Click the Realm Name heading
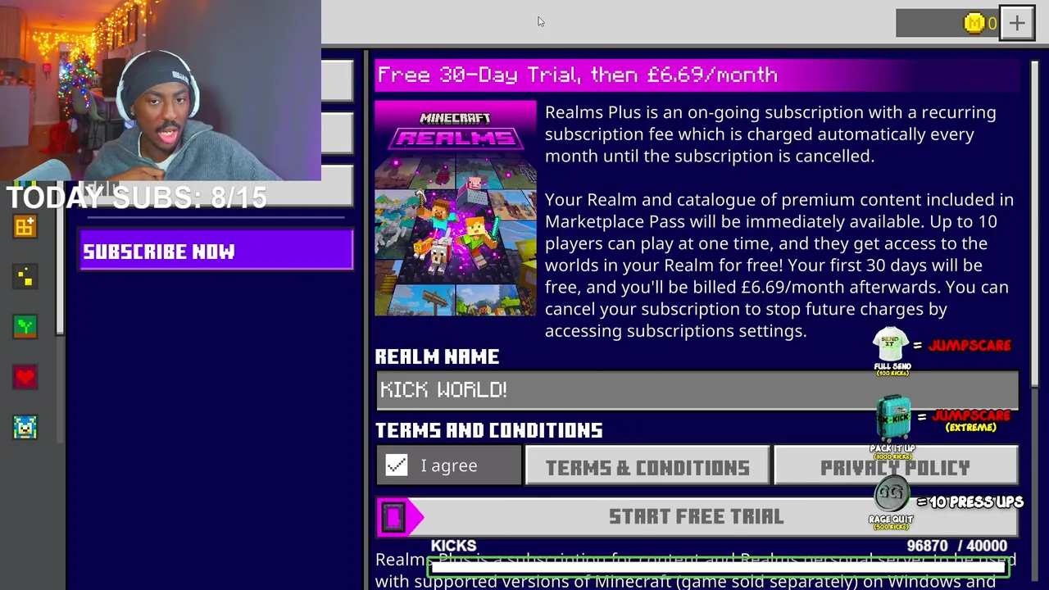The height and width of the screenshot is (590, 1049). click(x=437, y=356)
